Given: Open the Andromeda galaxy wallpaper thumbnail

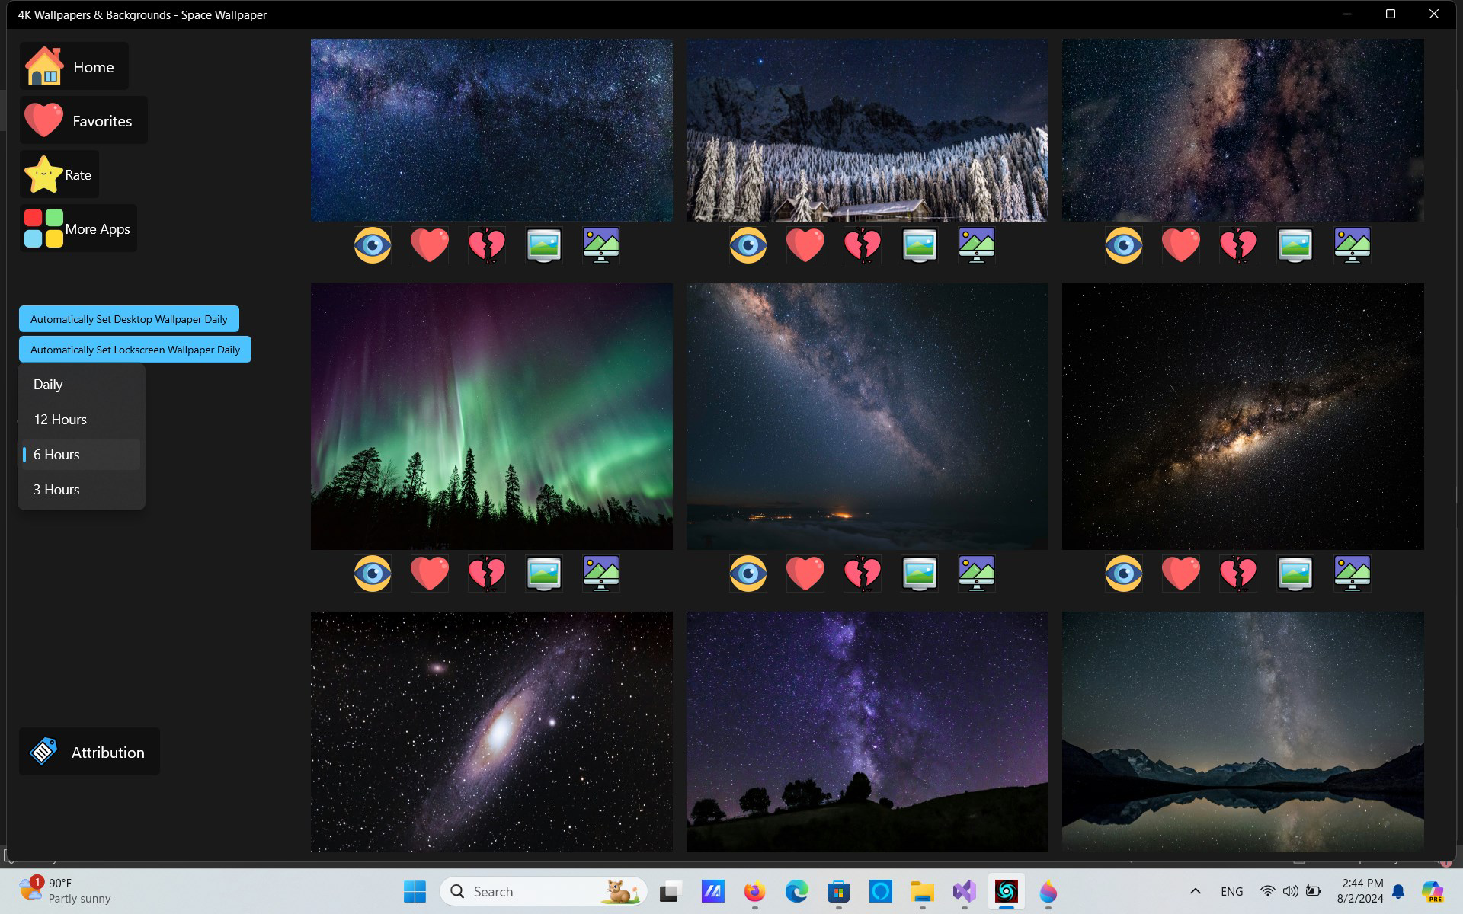Looking at the screenshot, I should [491, 732].
